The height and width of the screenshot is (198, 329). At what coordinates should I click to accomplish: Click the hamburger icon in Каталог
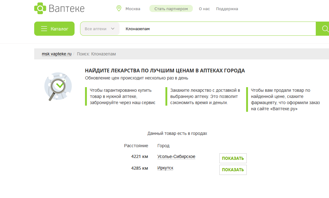pyautogui.click(x=44, y=29)
